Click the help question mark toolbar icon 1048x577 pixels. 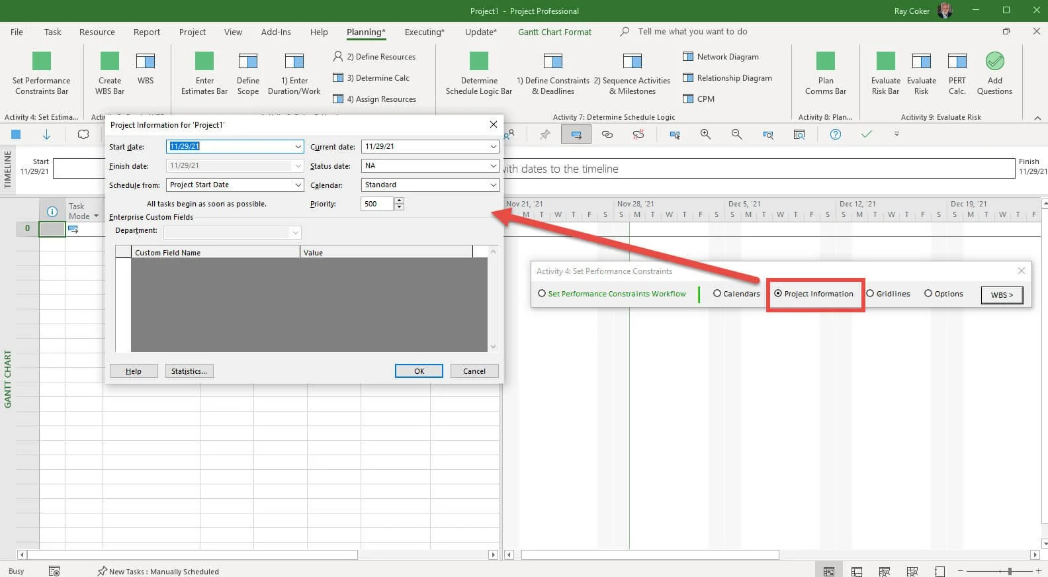pyautogui.click(x=836, y=134)
